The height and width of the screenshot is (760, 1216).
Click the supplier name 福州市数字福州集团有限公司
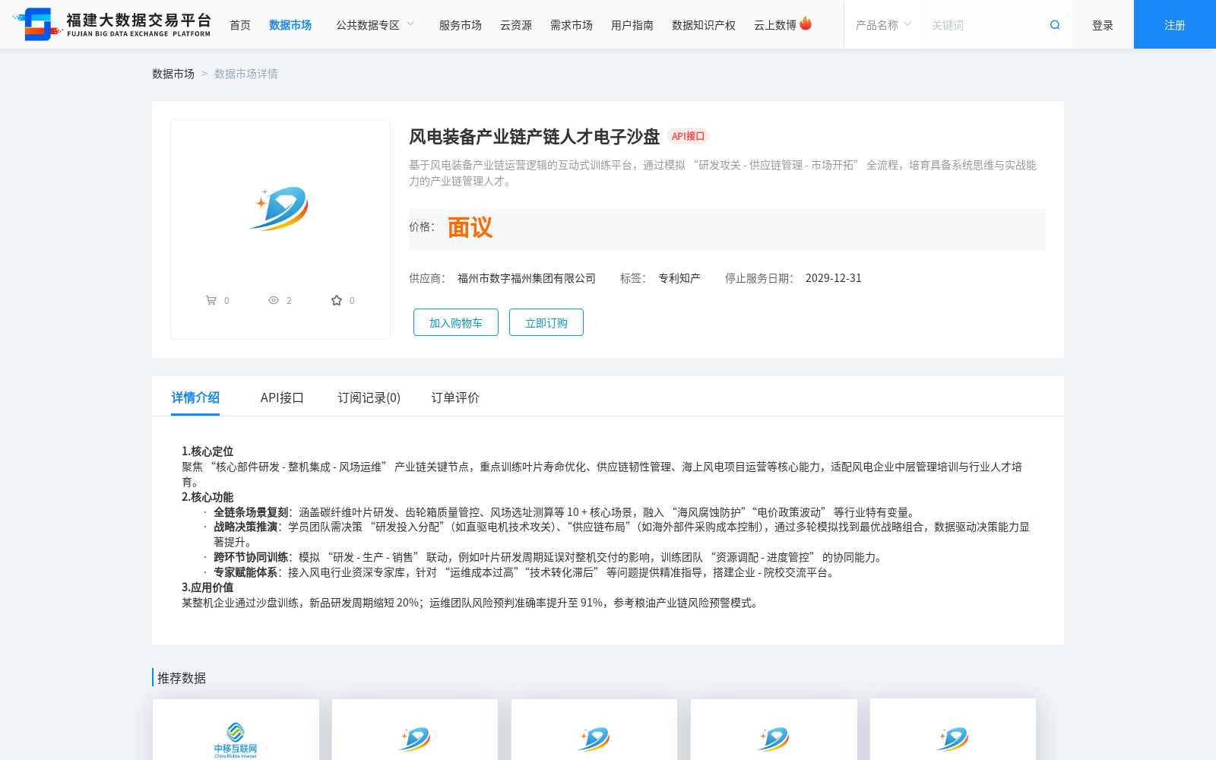coord(527,278)
